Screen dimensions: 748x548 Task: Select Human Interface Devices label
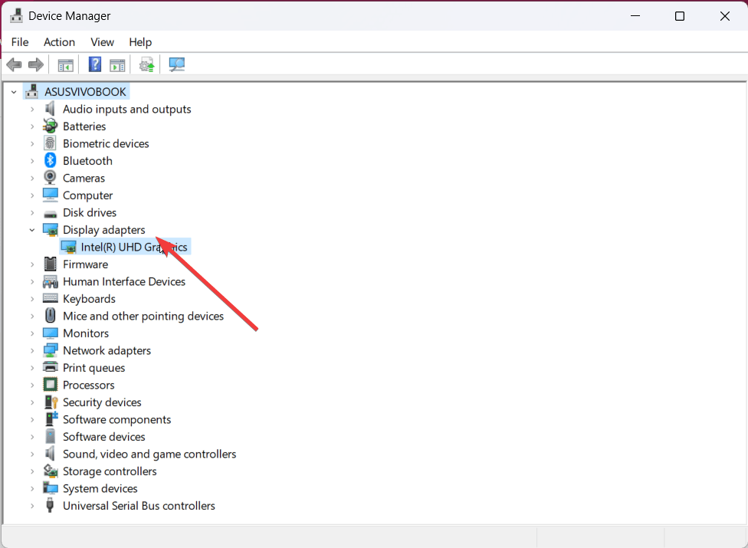point(124,281)
